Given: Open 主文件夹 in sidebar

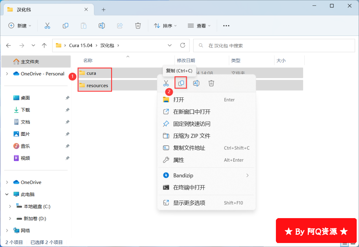Looking at the screenshot, I should (36, 61).
